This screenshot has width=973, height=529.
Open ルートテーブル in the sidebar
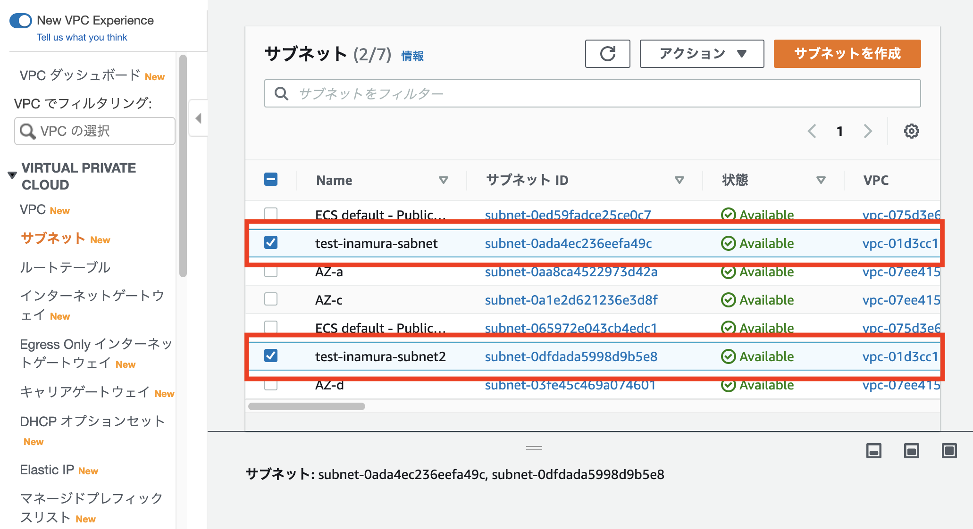click(65, 267)
